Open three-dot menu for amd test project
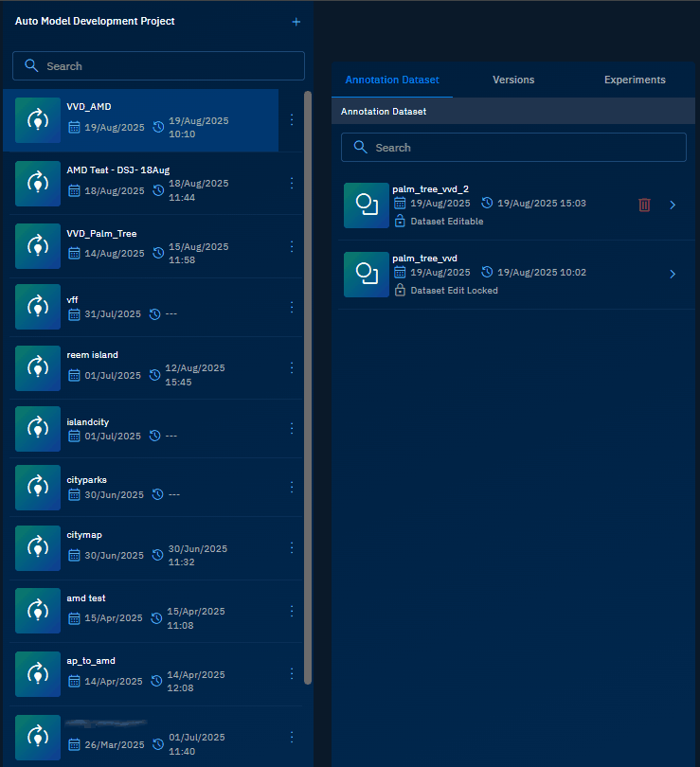 click(292, 611)
